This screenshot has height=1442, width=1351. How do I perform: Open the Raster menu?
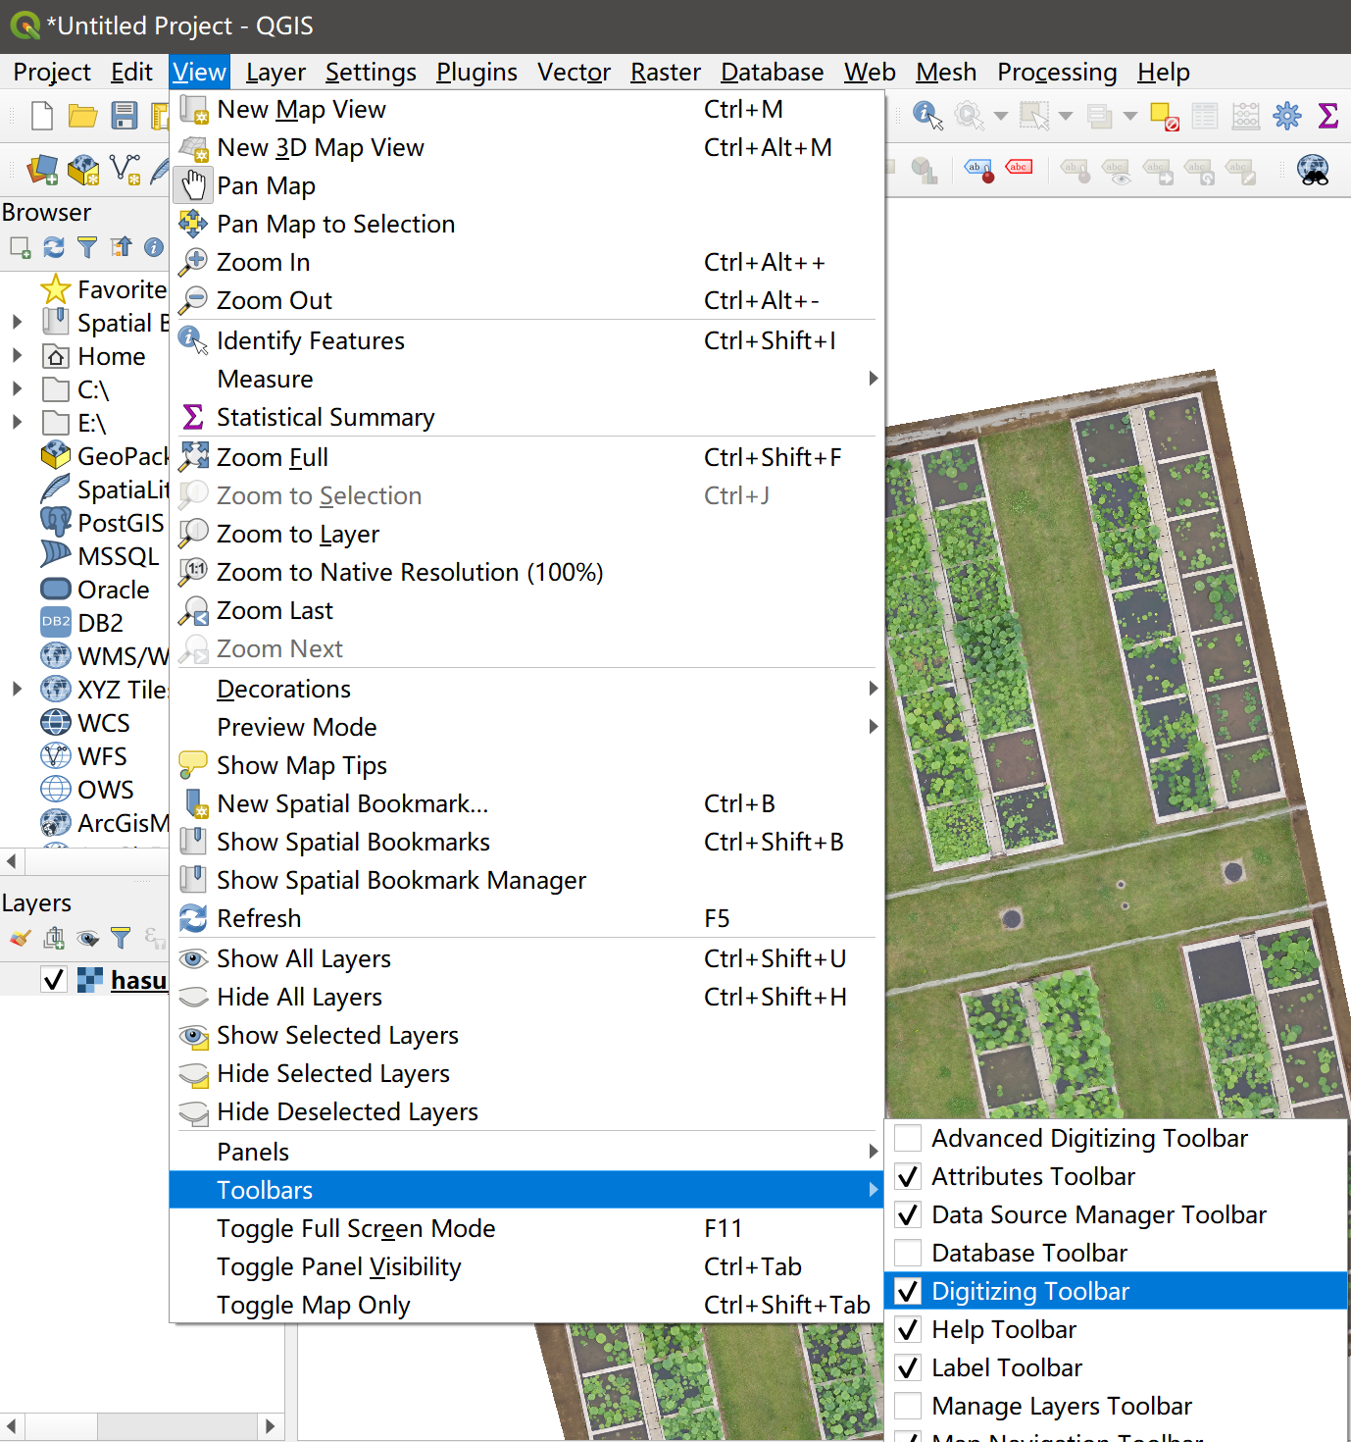pos(666,72)
